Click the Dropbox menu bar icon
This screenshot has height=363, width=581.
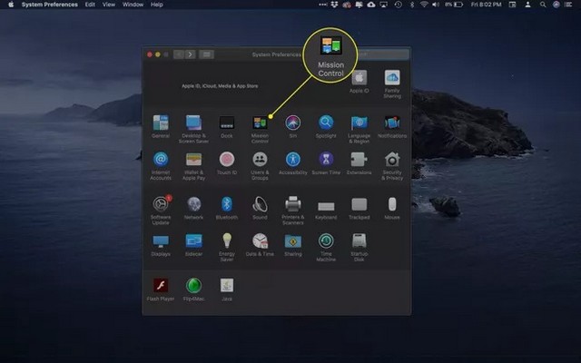(x=334, y=5)
